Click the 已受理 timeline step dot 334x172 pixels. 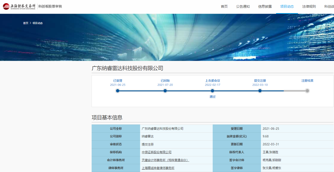(x=118, y=91)
